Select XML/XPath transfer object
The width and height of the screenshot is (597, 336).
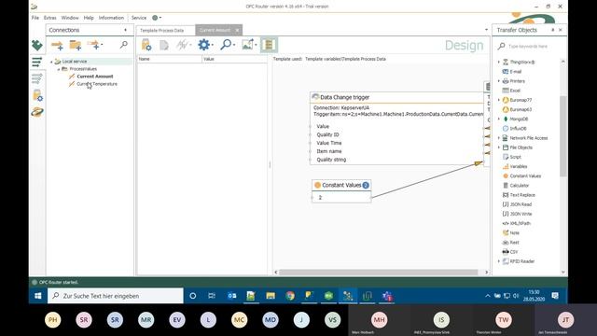[520, 224]
